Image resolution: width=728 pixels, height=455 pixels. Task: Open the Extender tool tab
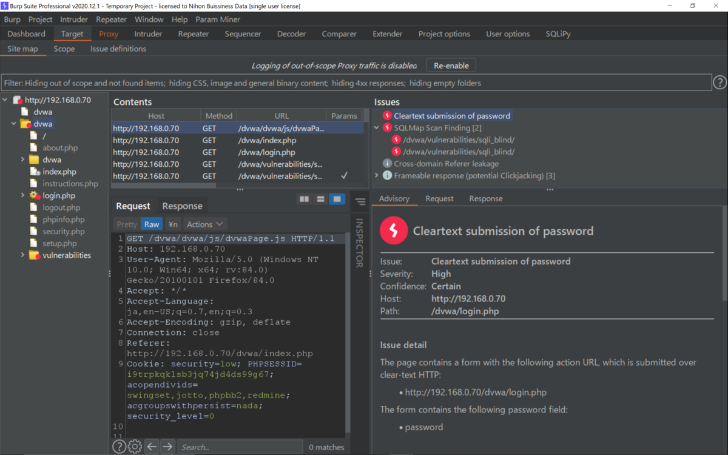click(x=387, y=34)
